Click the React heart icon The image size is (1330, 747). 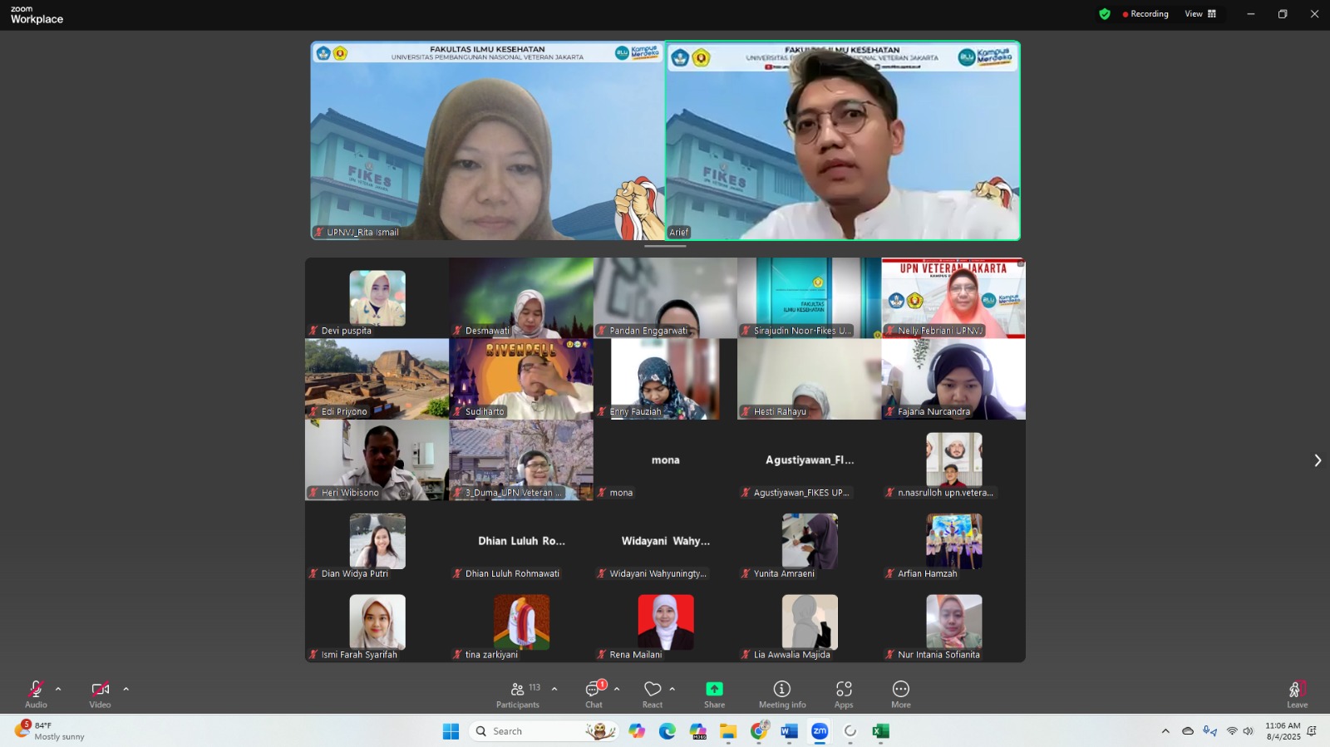pos(653,694)
